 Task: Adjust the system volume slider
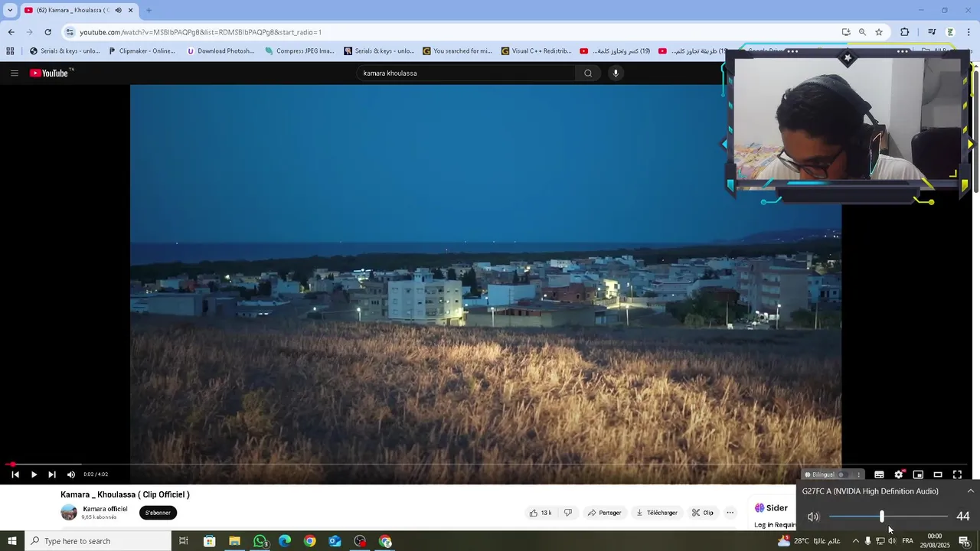point(888,517)
